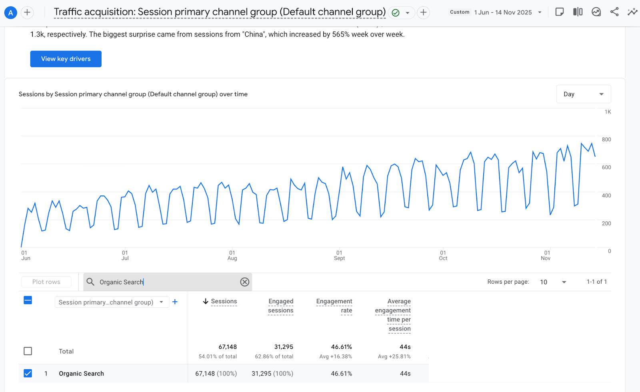Open the custom date range picker
Viewport: 640px width, 392px height.
point(507,12)
